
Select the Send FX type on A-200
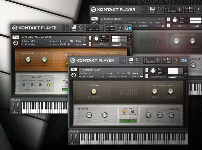point(124,111)
